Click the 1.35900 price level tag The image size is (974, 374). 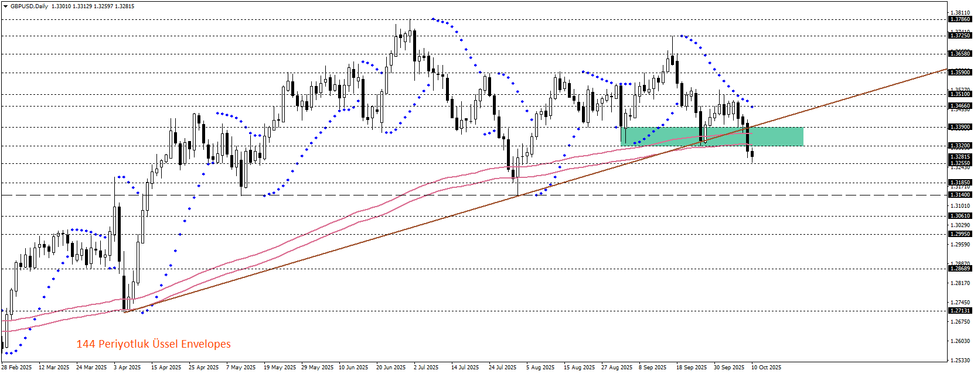(x=960, y=73)
